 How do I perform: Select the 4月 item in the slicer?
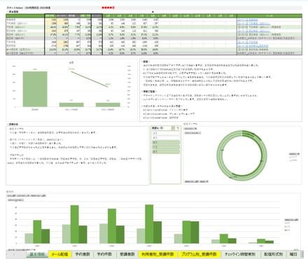click(166, 133)
